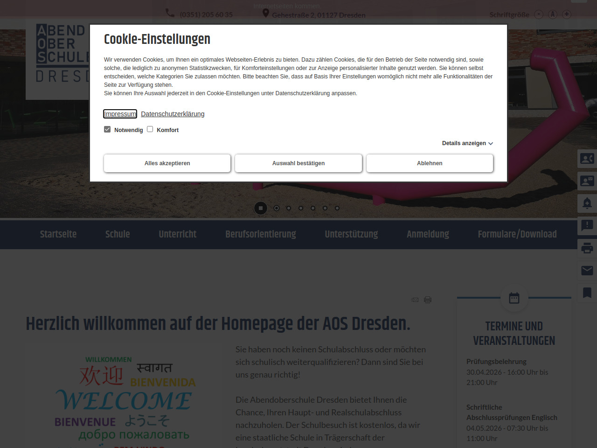The width and height of the screenshot is (597, 448).
Task: Open the bell notification sidebar icon
Action: (587, 203)
